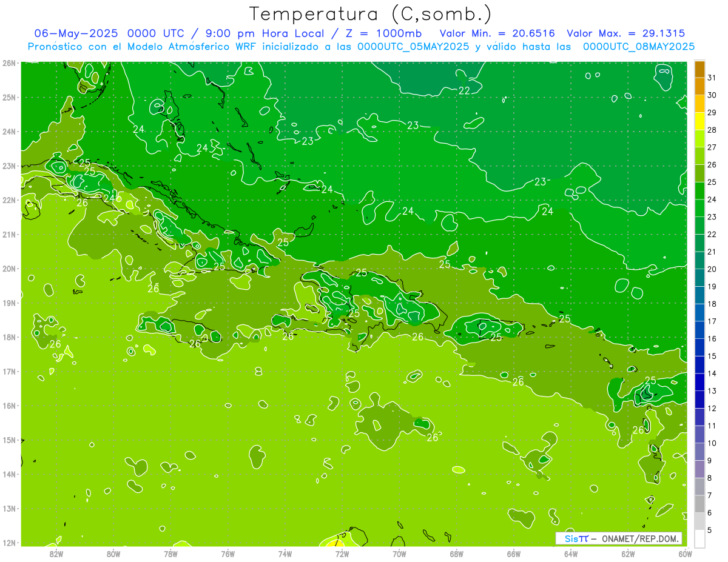
Task: Click the color bar value 27
Action: tap(712, 147)
